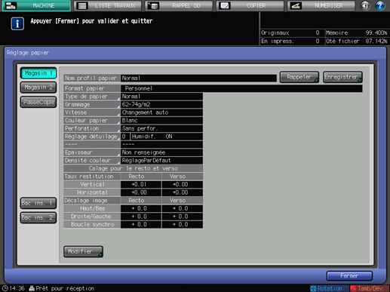This screenshot has width=390, height=292.
Task: Click Haut/Bas Recto value
Action: (x=141, y=208)
